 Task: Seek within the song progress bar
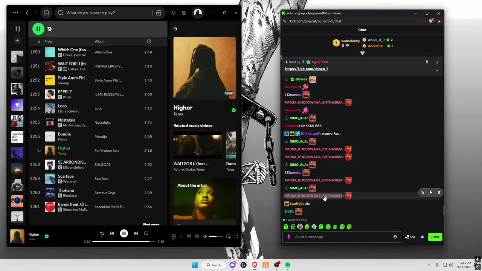pyautogui.click(x=124, y=241)
